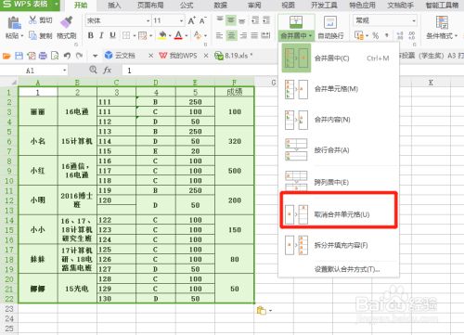
Task: Click the undo arrow
Action: click(x=67, y=56)
